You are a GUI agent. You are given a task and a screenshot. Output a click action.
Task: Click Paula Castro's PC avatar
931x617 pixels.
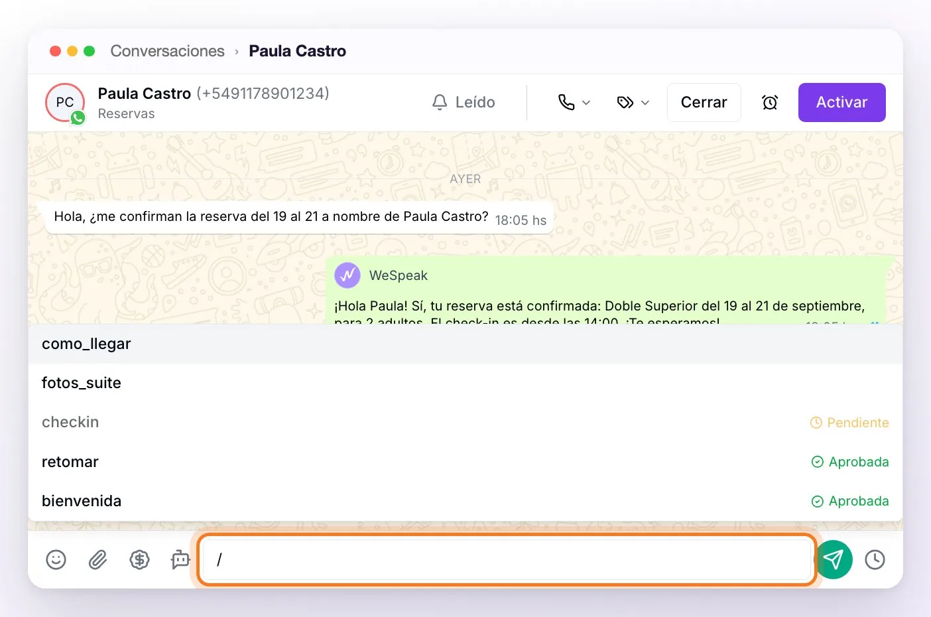65,103
